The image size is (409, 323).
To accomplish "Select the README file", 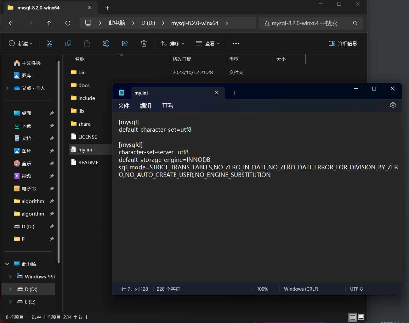I will [88, 162].
